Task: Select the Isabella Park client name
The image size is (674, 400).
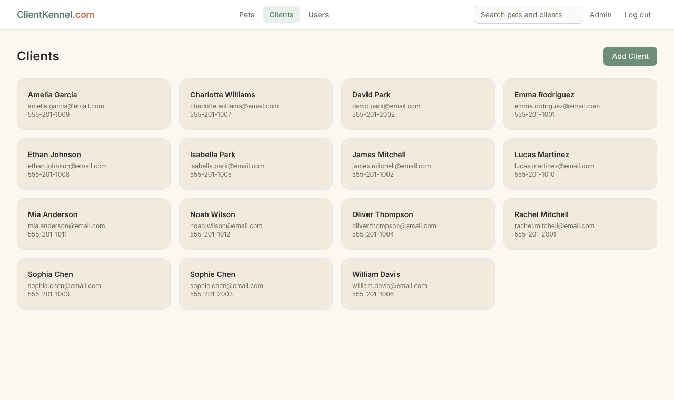Action: 213,155
